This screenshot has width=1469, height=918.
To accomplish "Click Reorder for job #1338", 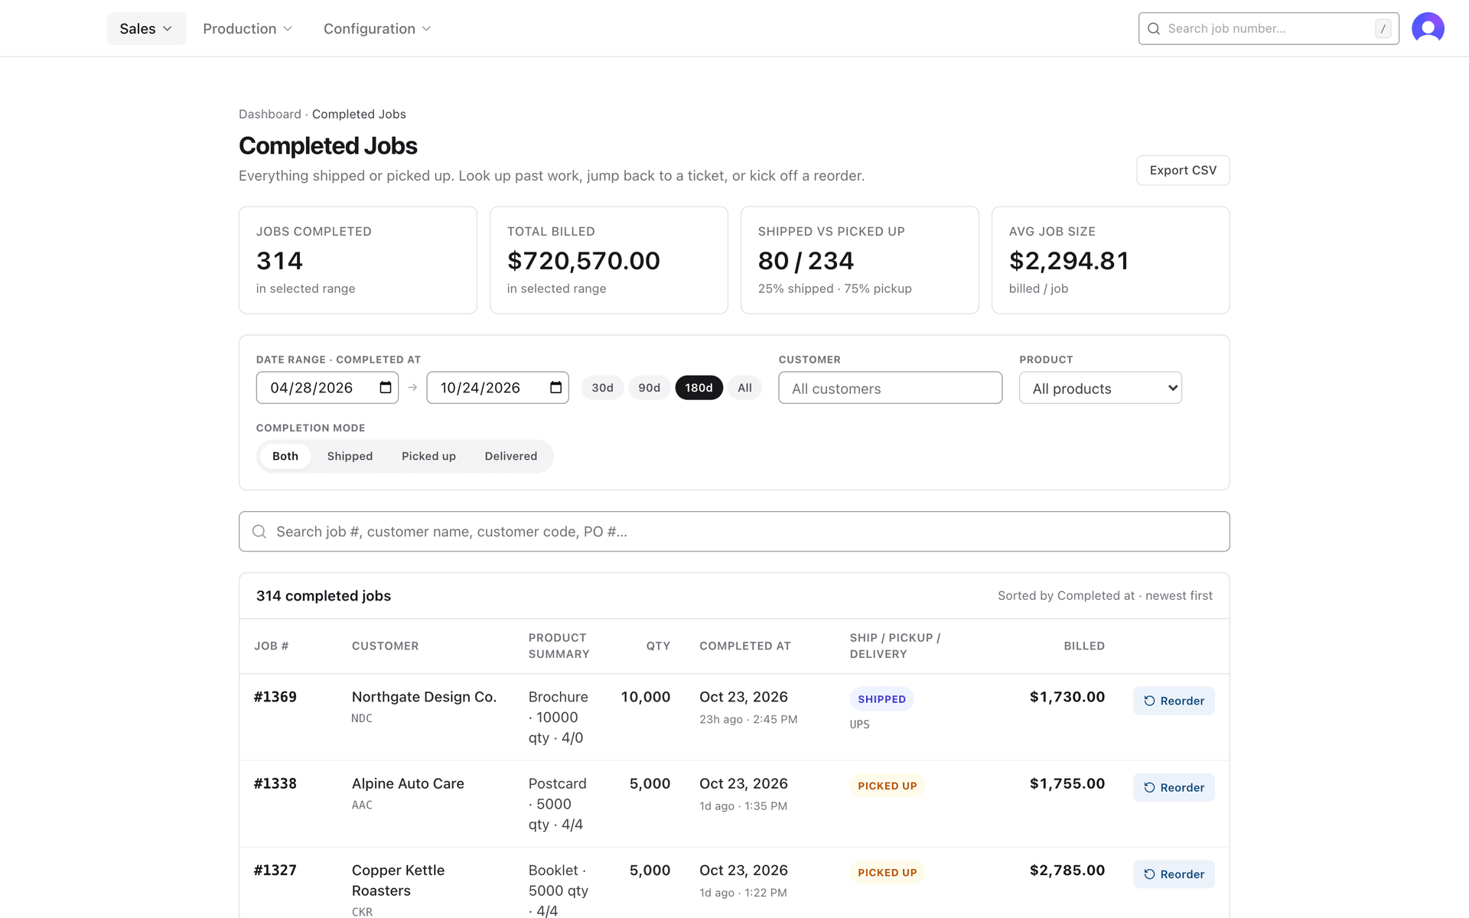I will pos(1174,787).
